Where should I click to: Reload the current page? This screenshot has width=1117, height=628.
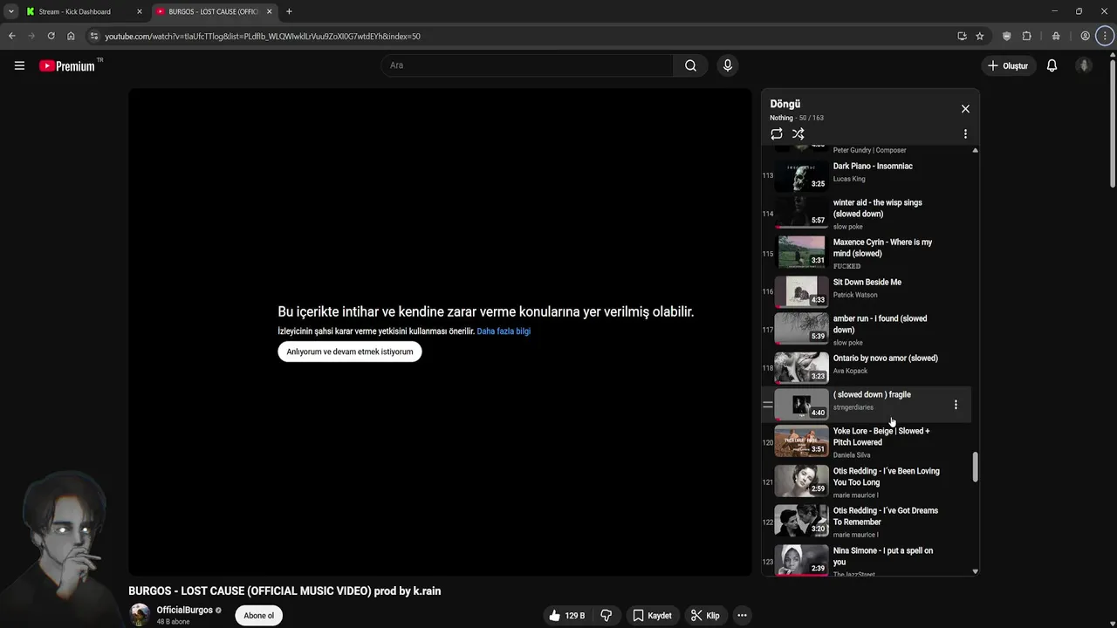point(51,36)
